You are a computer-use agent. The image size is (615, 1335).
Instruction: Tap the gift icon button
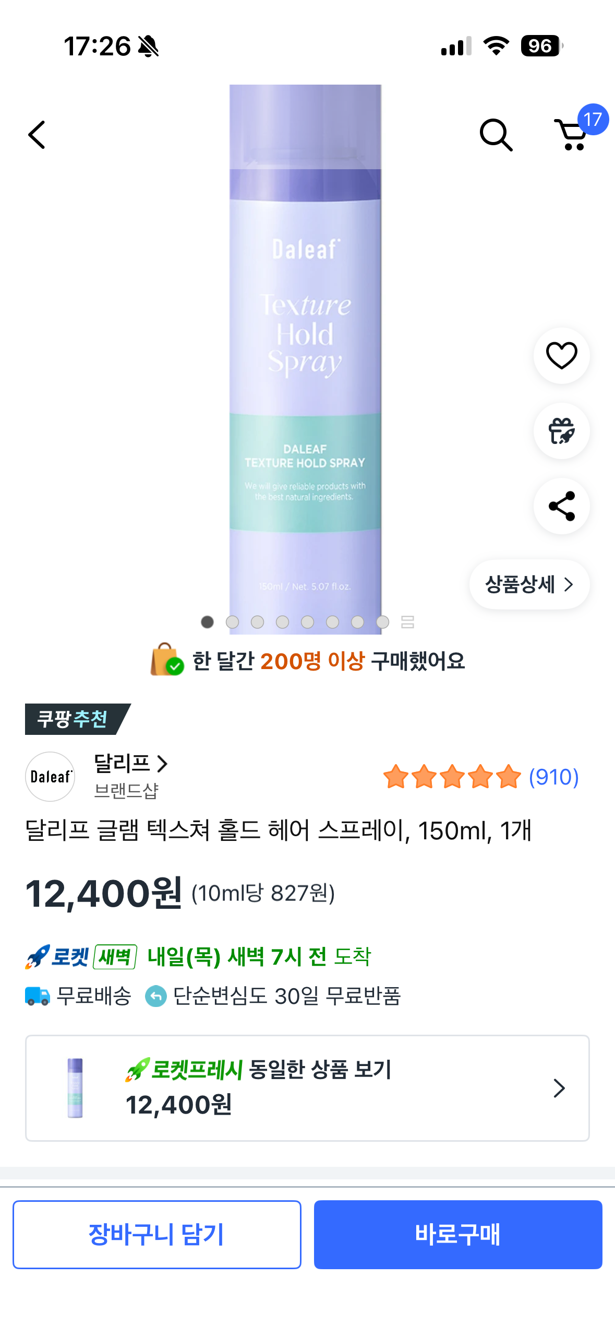click(x=561, y=431)
